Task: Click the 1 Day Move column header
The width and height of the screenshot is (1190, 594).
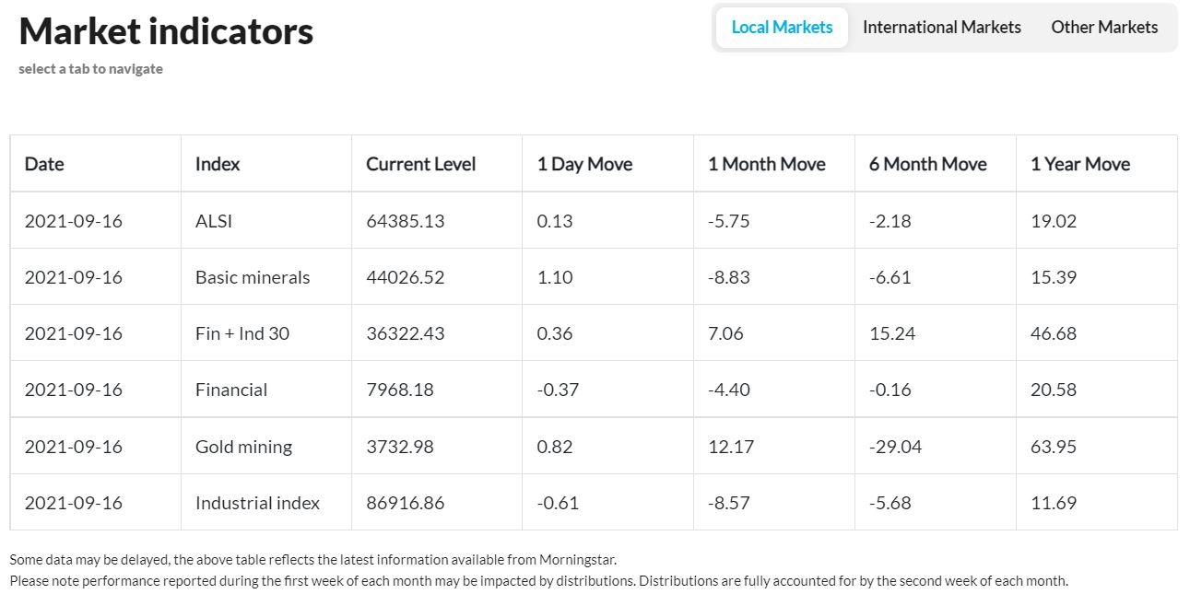Action: pyautogui.click(x=584, y=164)
